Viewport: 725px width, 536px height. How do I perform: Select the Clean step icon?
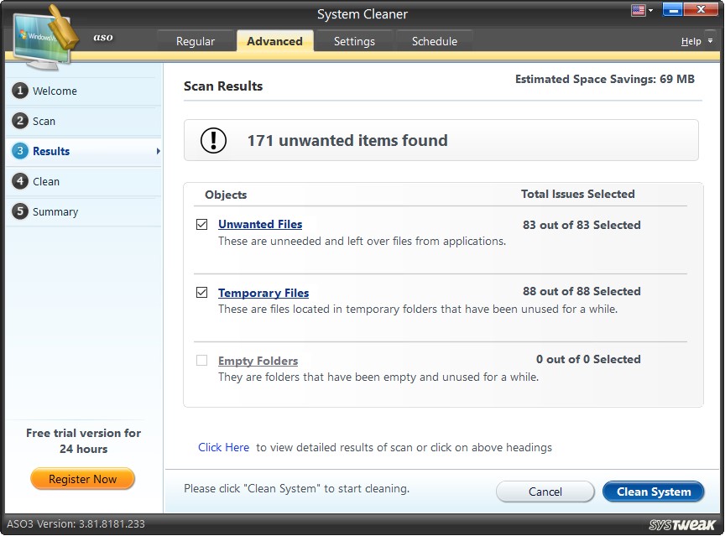(20, 181)
